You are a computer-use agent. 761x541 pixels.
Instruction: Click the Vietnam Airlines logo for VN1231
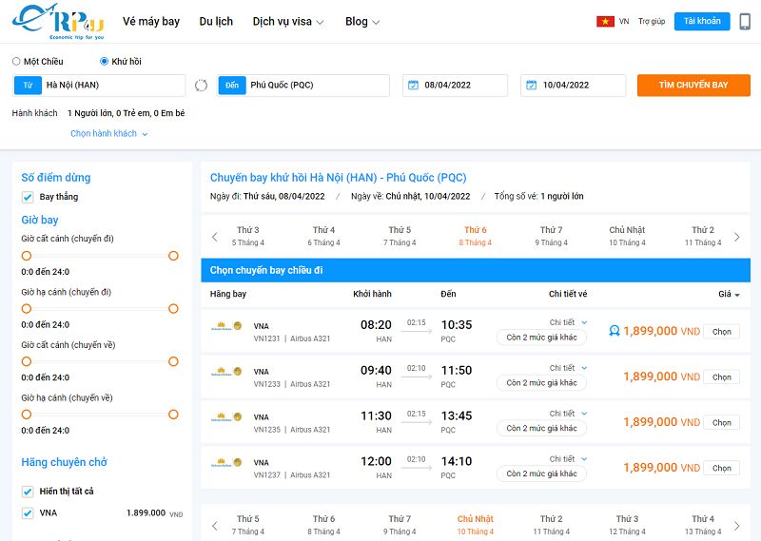pyautogui.click(x=226, y=326)
